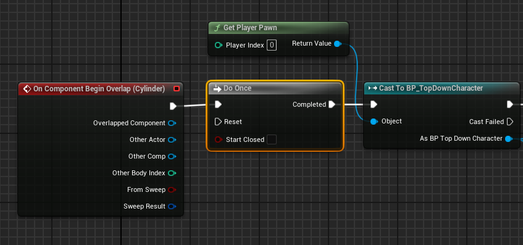The height and width of the screenshot is (245, 523).
Task: Click the cast icon on Cast node
Action: (372, 88)
